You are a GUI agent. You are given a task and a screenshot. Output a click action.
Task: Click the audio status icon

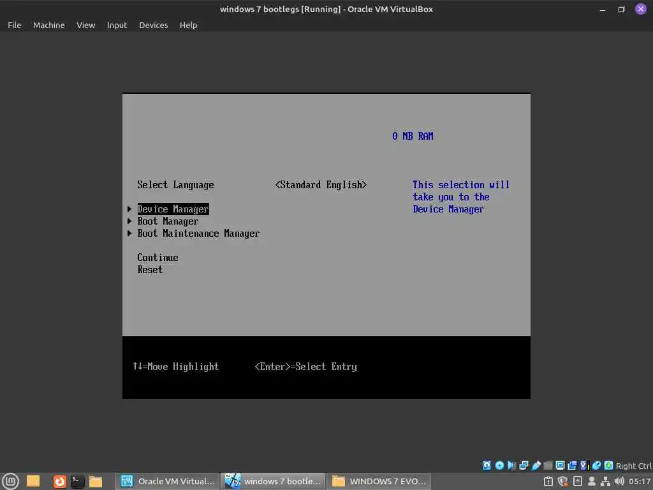(512, 465)
